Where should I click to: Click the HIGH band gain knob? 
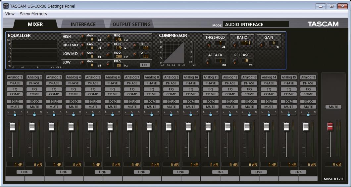(x=83, y=38)
